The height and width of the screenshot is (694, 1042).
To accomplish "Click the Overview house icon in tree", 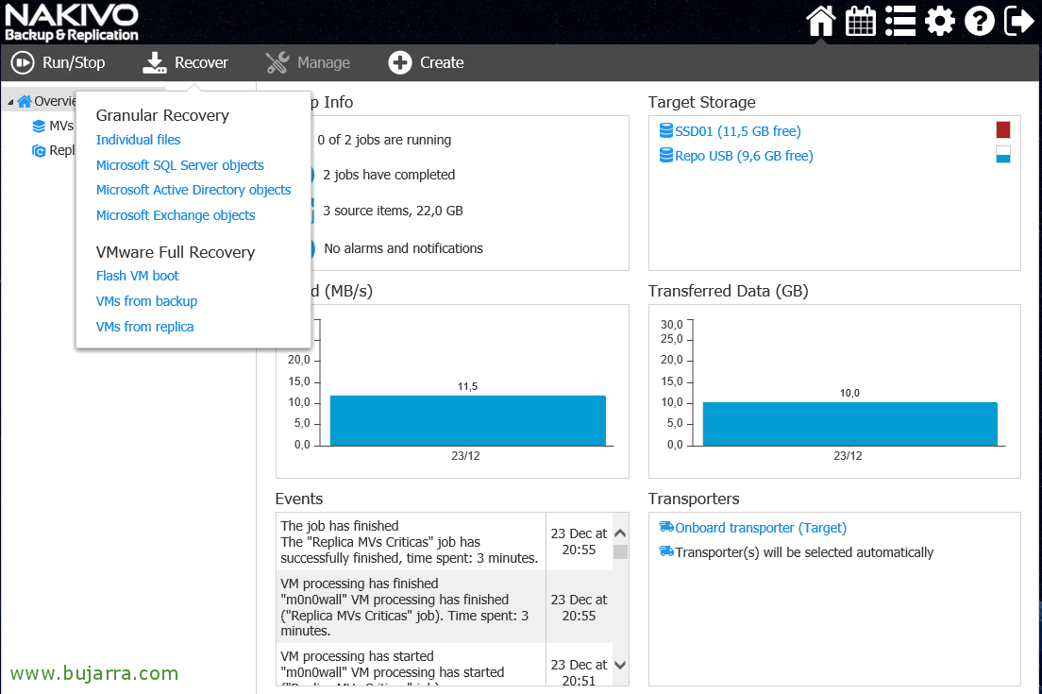I will click(25, 101).
